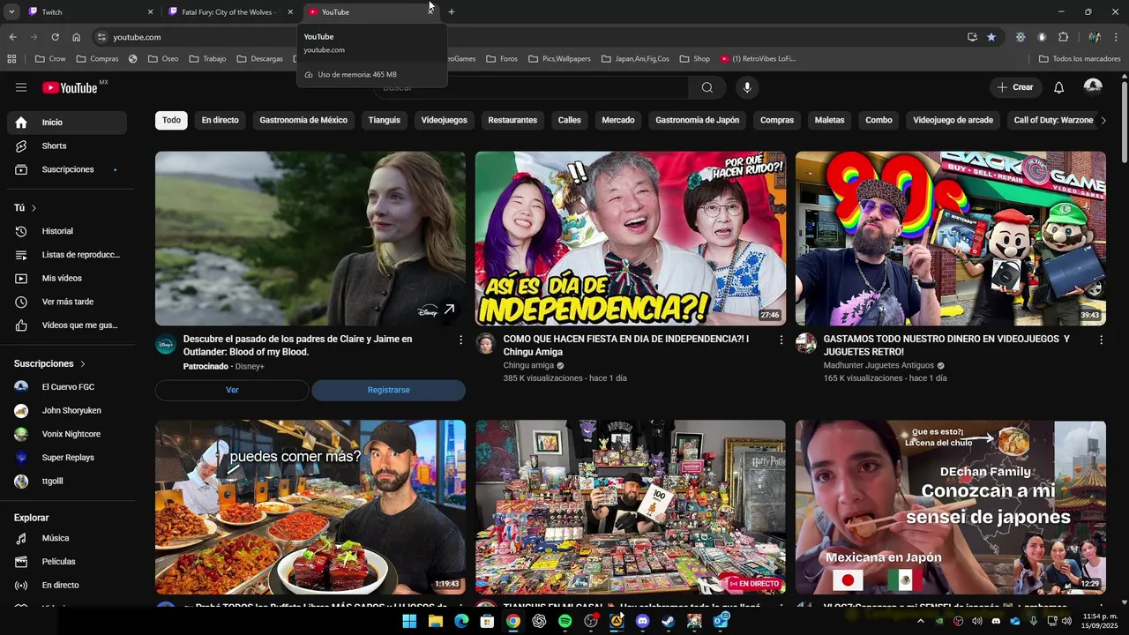Image resolution: width=1129 pixels, height=635 pixels.
Task: Play the puedes comer más buffet thumbnail
Action: [310, 507]
